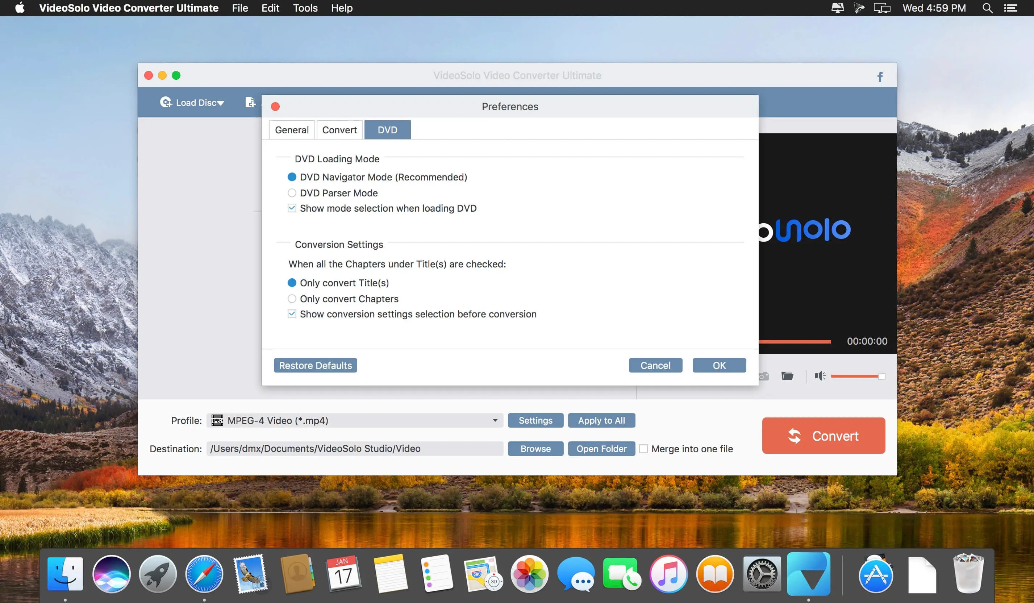The width and height of the screenshot is (1034, 603).
Task: Cancel the Preferences dialog
Action: click(655, 365)
